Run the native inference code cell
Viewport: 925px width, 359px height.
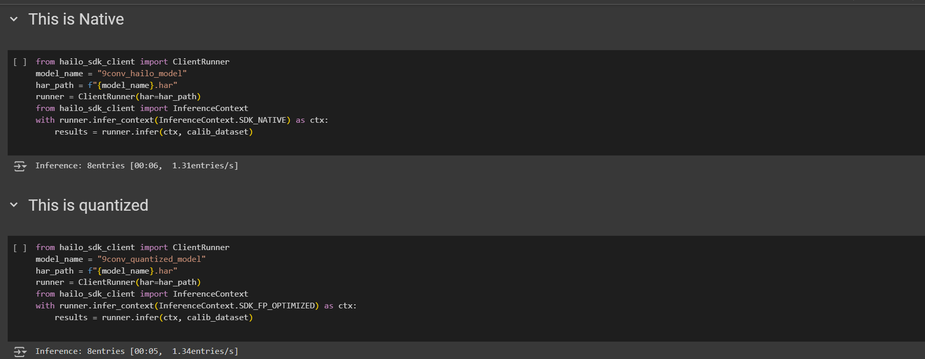(x=19, y=62)
